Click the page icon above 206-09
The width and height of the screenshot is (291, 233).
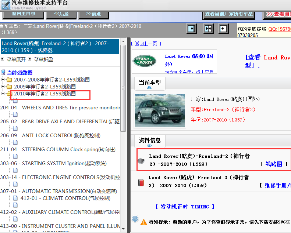click(15, 128)
